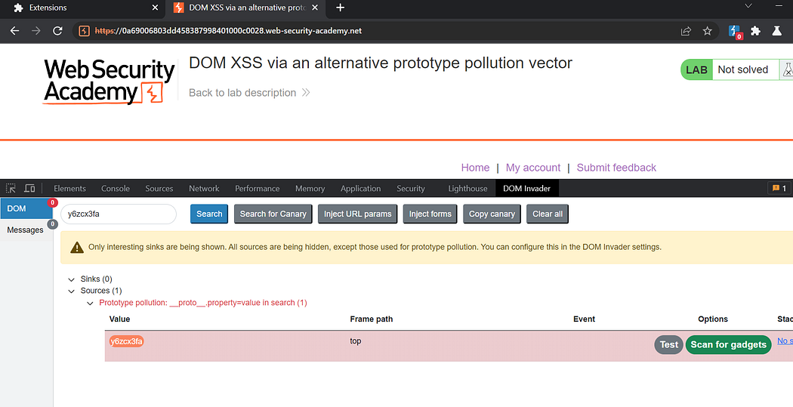793x407 pixels.
Task: Click Copy canary button
Action: [492, 214]
